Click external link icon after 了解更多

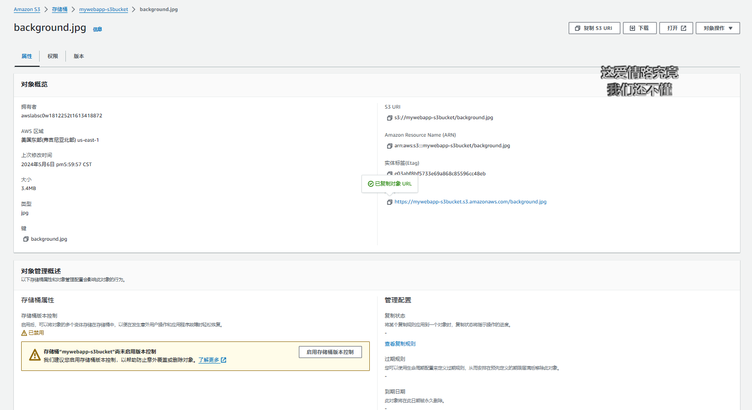[223, 360]
